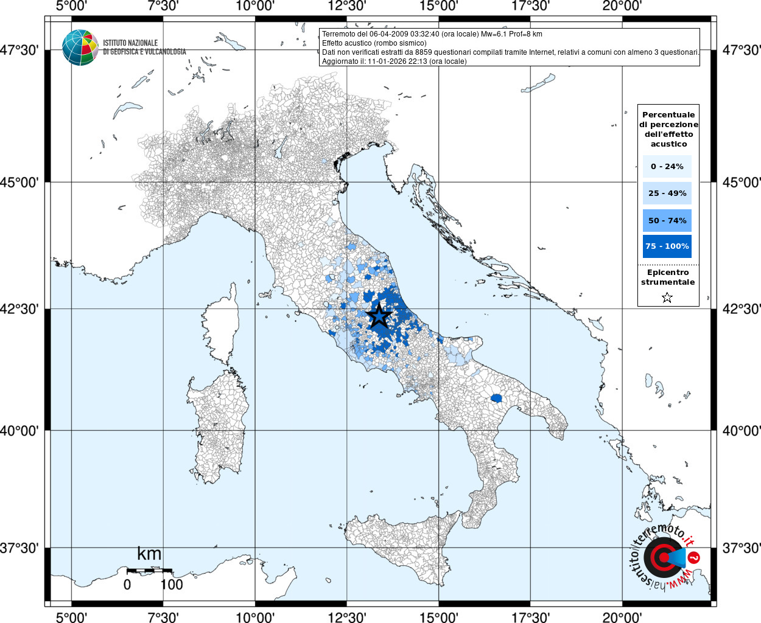The width and height of the screenshot is (761, 623).
Task: Select the 75 - 100% legend swatch
Action: [x=667, y=246]
